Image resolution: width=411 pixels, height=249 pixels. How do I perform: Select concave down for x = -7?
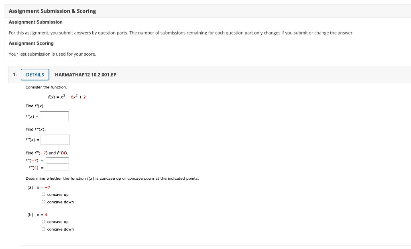[x=43, y=202]
